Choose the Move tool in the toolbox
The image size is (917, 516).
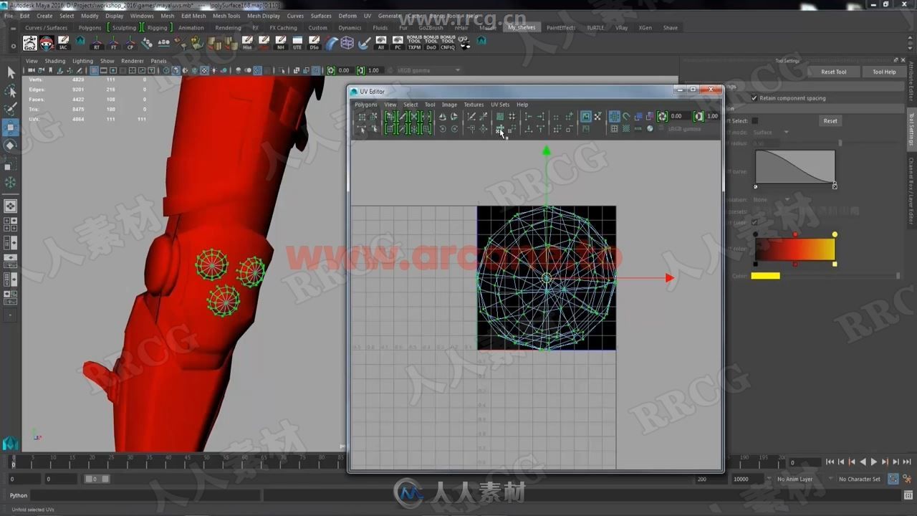click(x=11, y=128)
